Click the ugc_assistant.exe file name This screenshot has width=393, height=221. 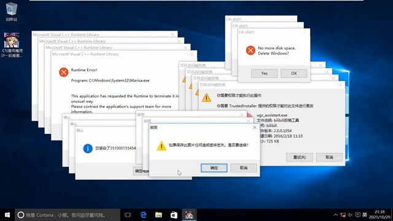272,115
